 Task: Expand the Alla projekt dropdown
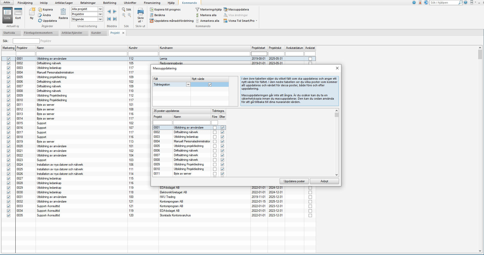tap(100, 9)
